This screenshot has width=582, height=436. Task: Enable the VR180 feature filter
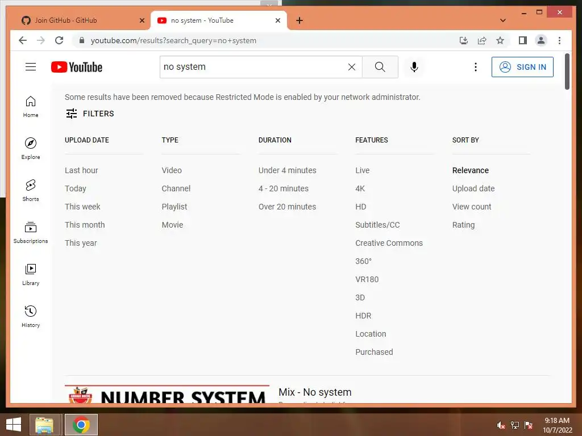pos(367,279)
